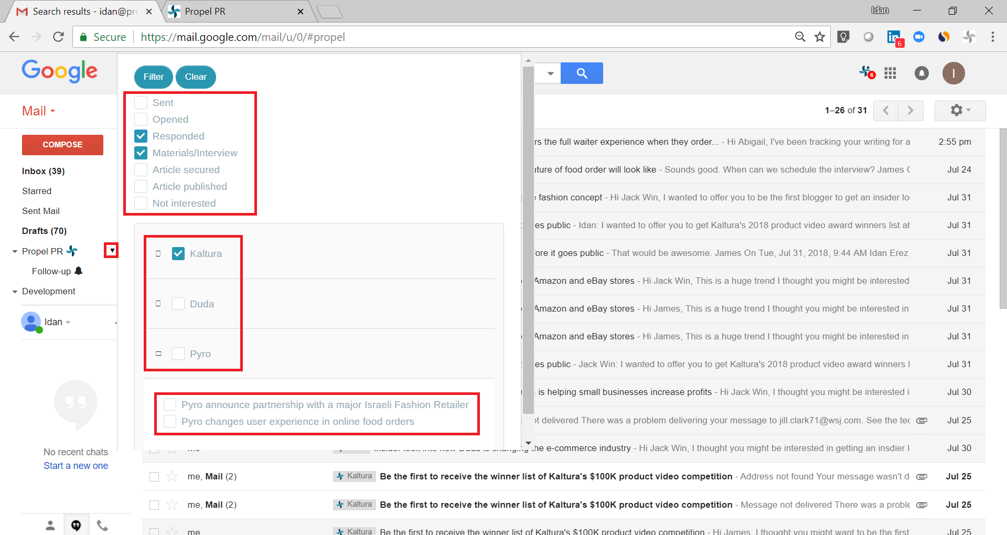Open a new browser tab
The width and height of the screenshot is (1007, 535).
329,12
